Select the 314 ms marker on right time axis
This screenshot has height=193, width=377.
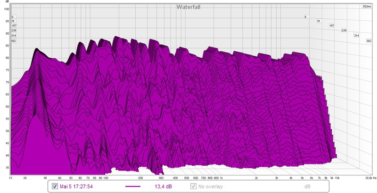[357, 36]
